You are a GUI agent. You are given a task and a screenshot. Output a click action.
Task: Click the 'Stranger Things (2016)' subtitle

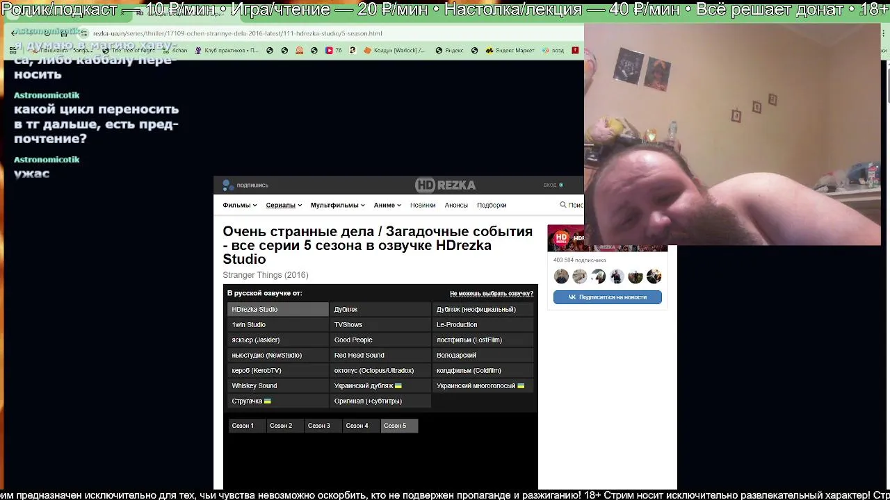[x=266, y=275]
